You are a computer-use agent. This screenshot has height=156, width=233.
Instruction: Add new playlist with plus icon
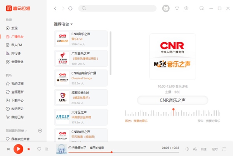40,131
